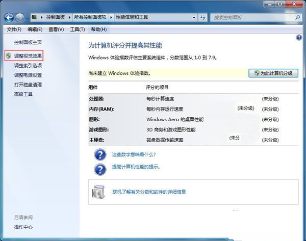Open 这些数字意味着什么? link

click(134, 154)
